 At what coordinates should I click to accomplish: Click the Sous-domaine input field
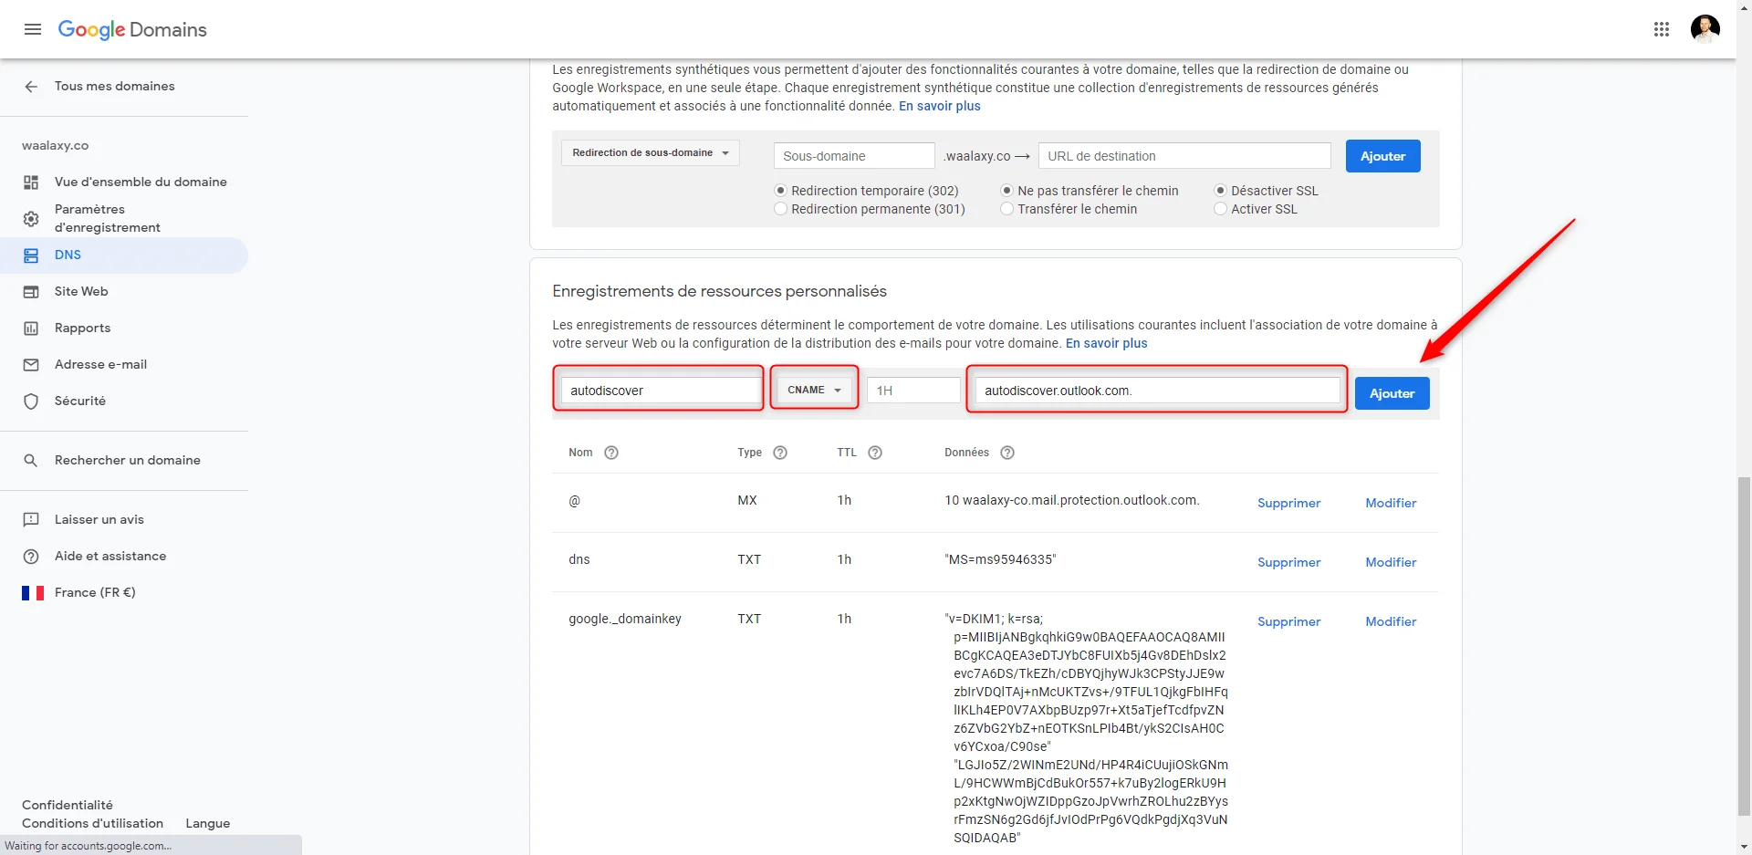854,156
